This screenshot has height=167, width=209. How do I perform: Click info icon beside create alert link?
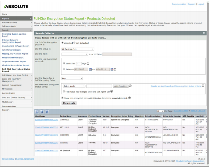[x=203, y=86]
